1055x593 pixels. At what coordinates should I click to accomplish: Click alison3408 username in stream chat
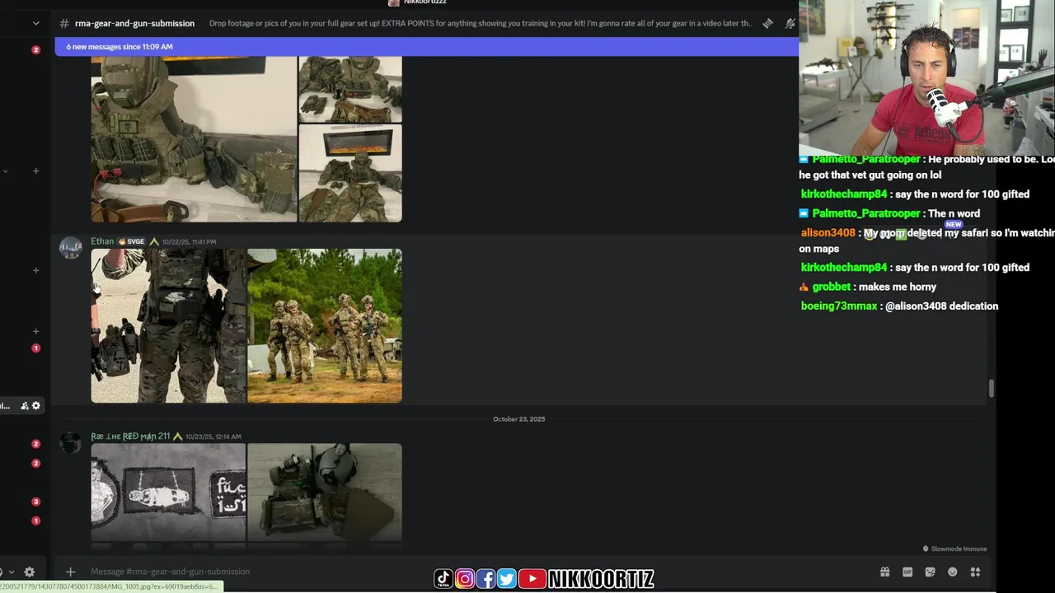tap(828, 233)
